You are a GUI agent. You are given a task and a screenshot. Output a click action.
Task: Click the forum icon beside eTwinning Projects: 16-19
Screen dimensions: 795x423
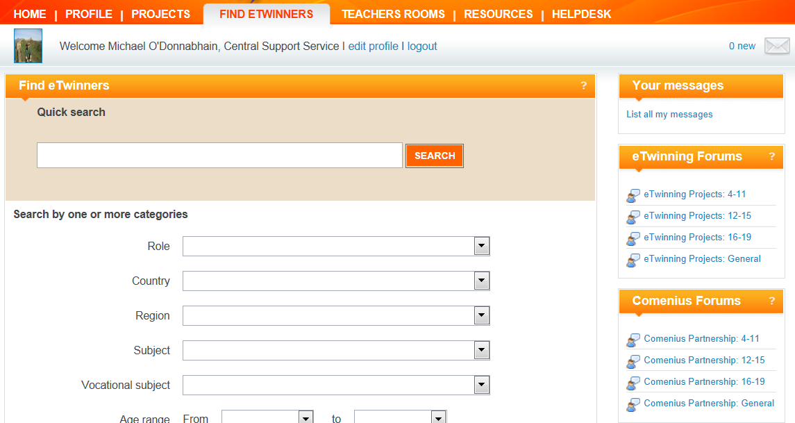(x=633, y=238)
